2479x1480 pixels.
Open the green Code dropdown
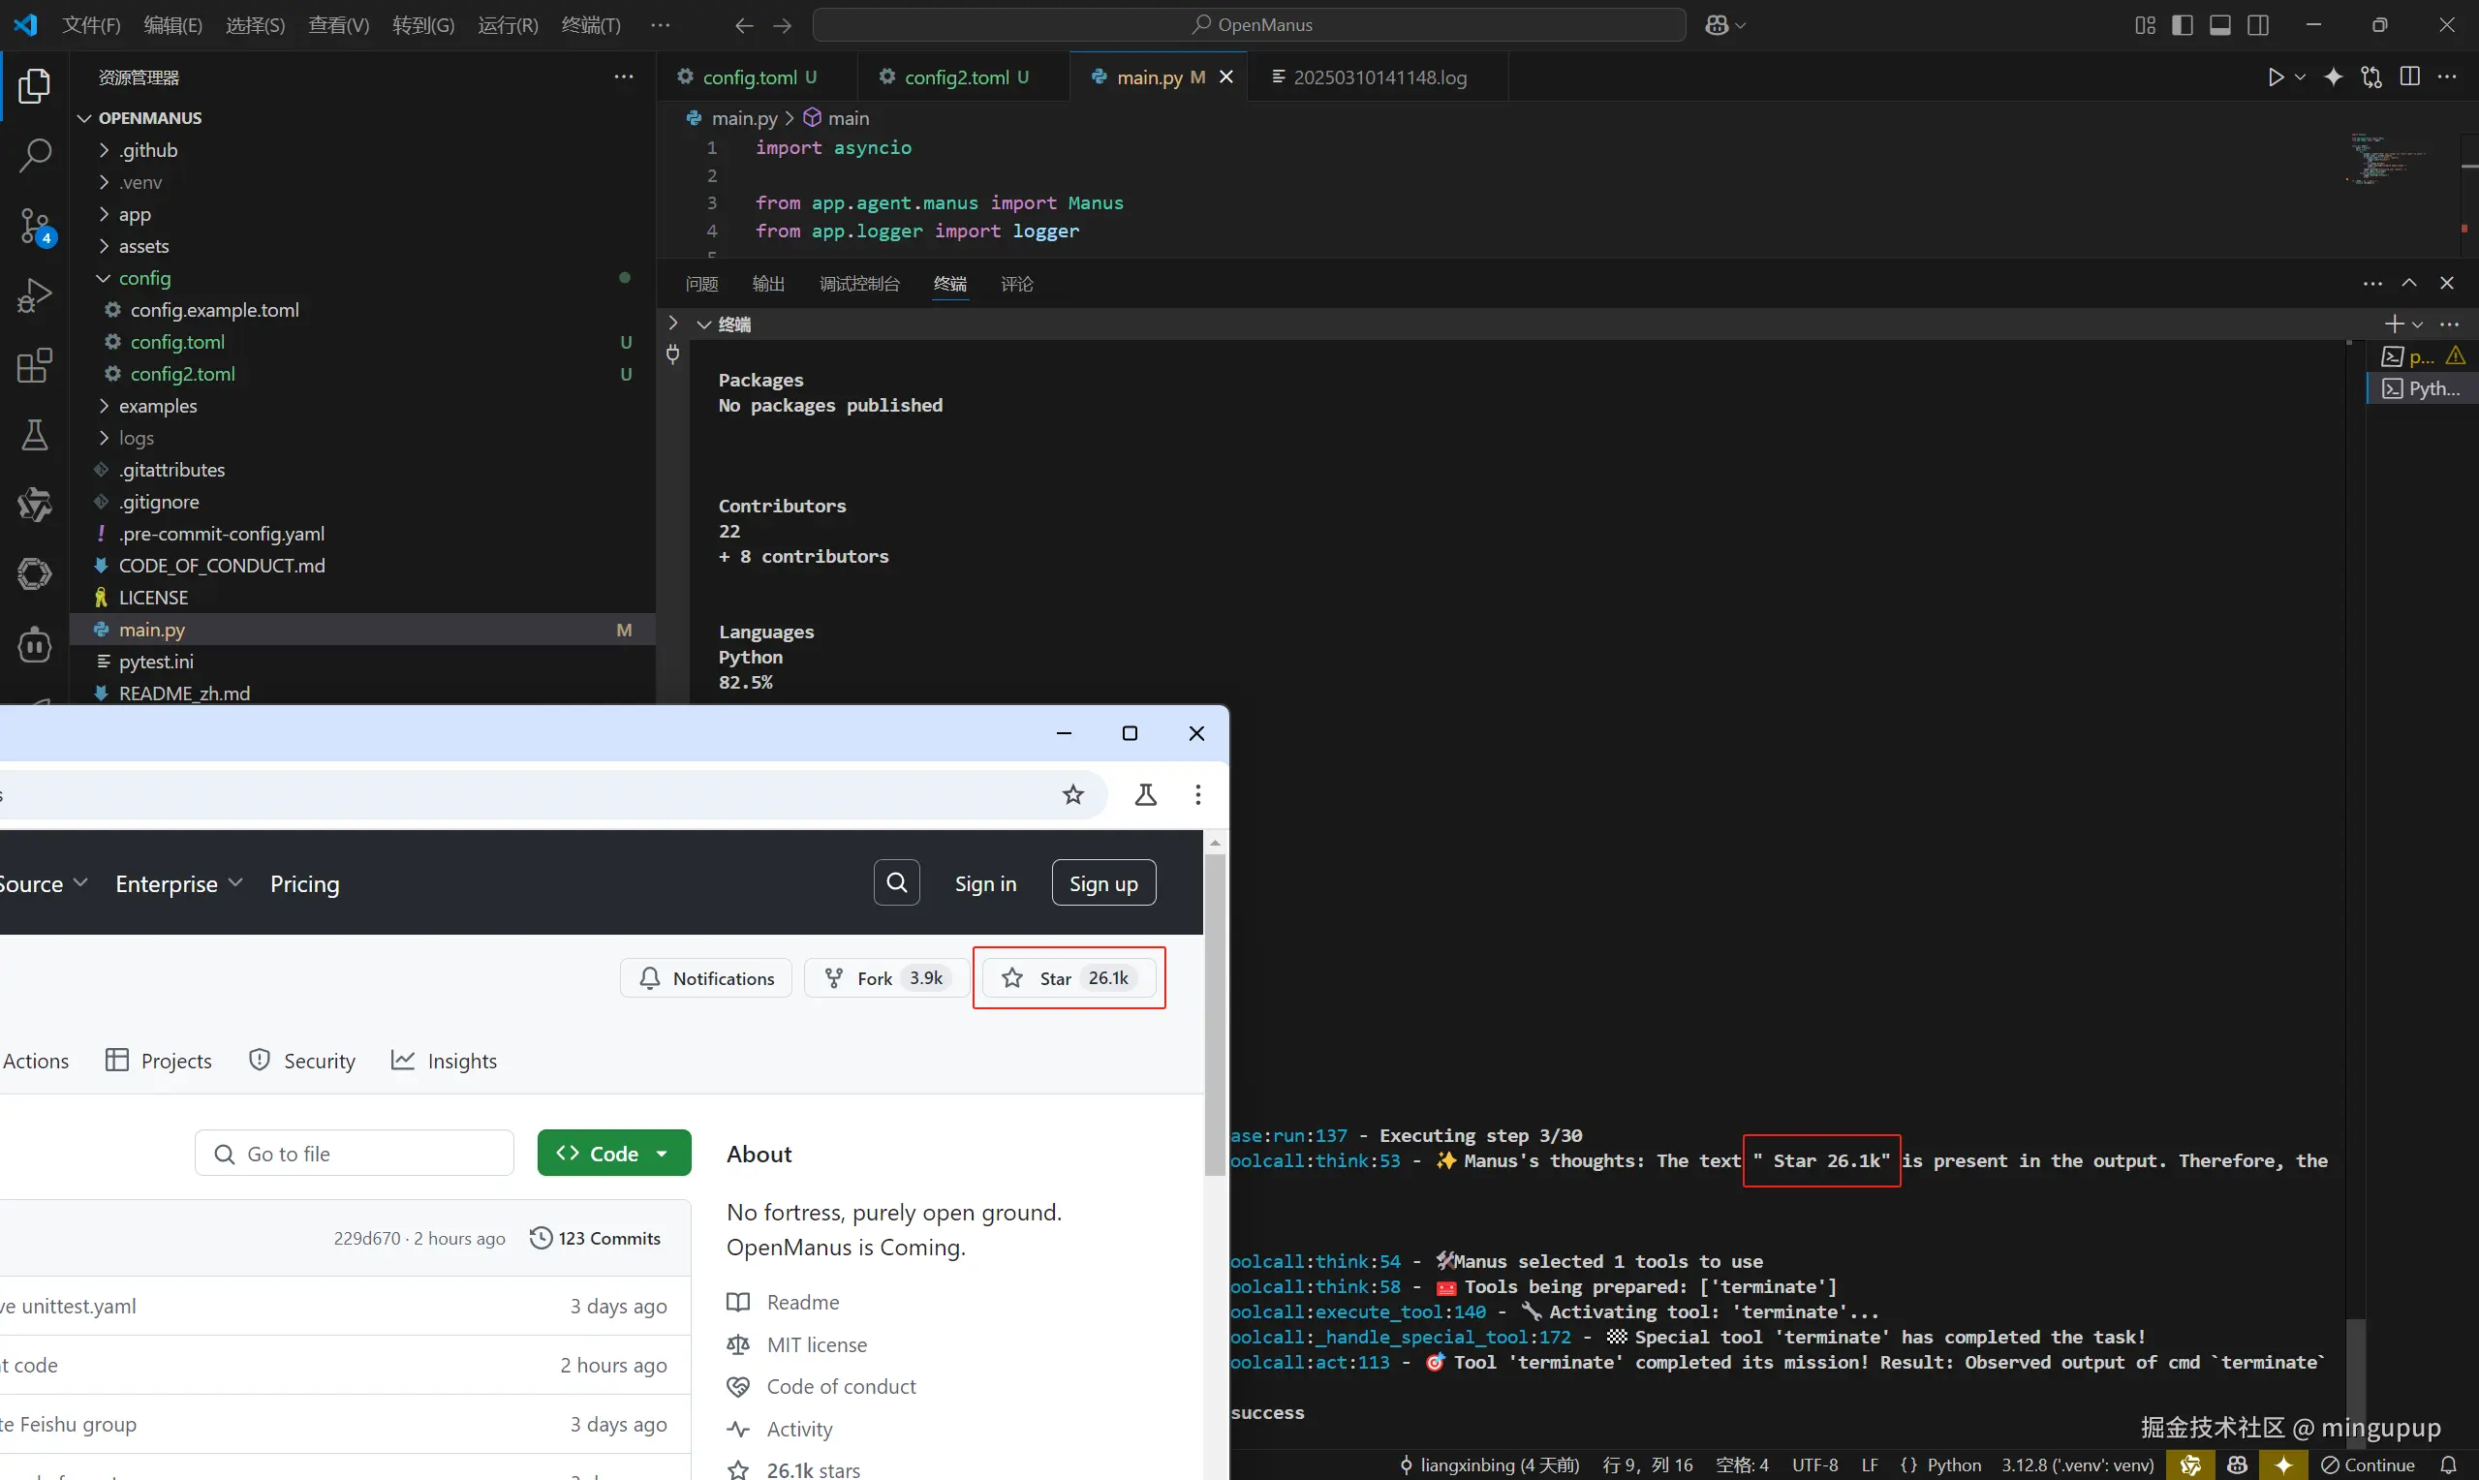point(614,1153)
